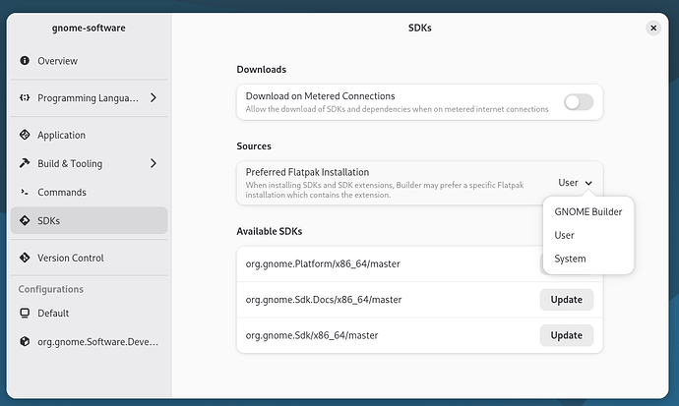Screen dimensions: 679x406
Task: Expand the Programming Languages chevron
Action: tap(154, 97)
